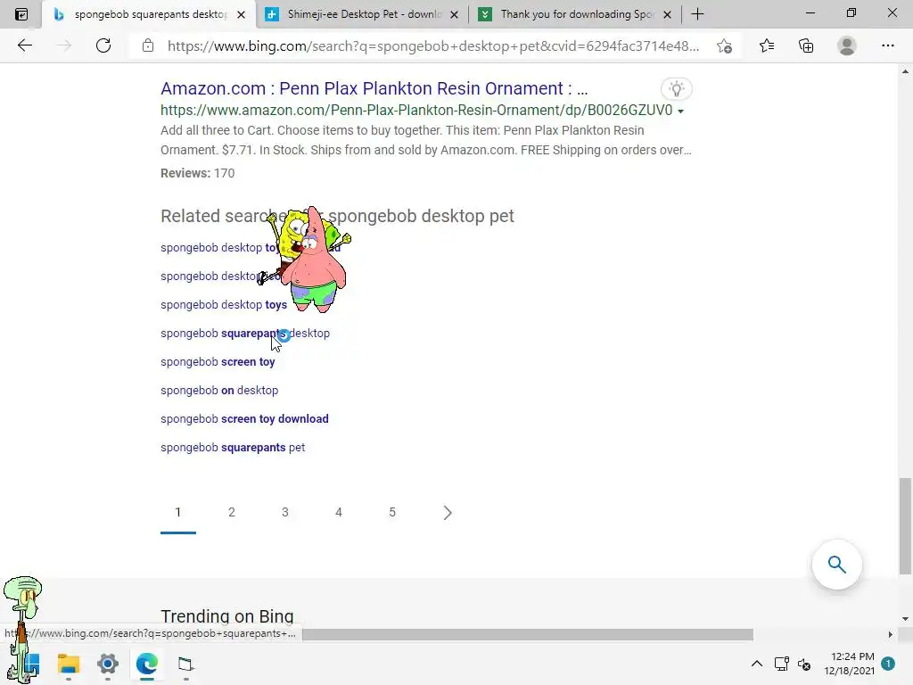Open Edge settings and more menu

tap(887, 45)
